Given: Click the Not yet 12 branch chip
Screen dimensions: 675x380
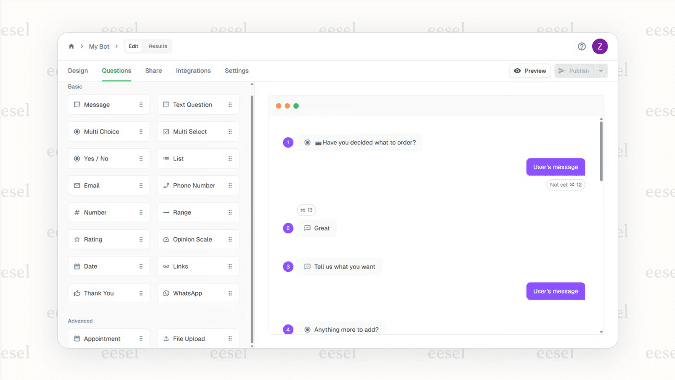Looking at the screenshot, I should tap(566, 185).
